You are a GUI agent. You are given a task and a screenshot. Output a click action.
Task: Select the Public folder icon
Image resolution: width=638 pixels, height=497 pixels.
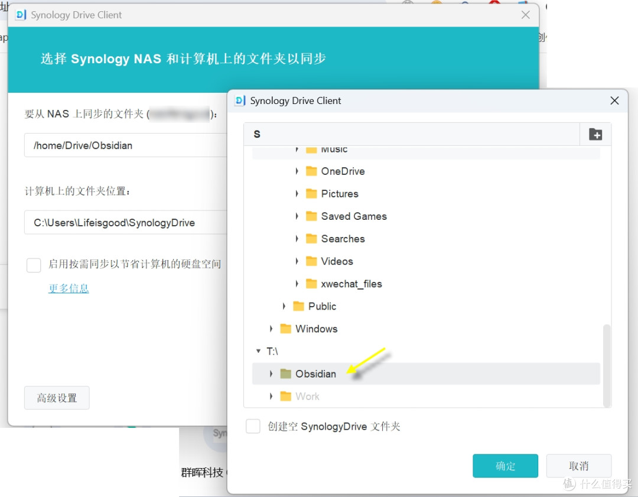point(299,306)
